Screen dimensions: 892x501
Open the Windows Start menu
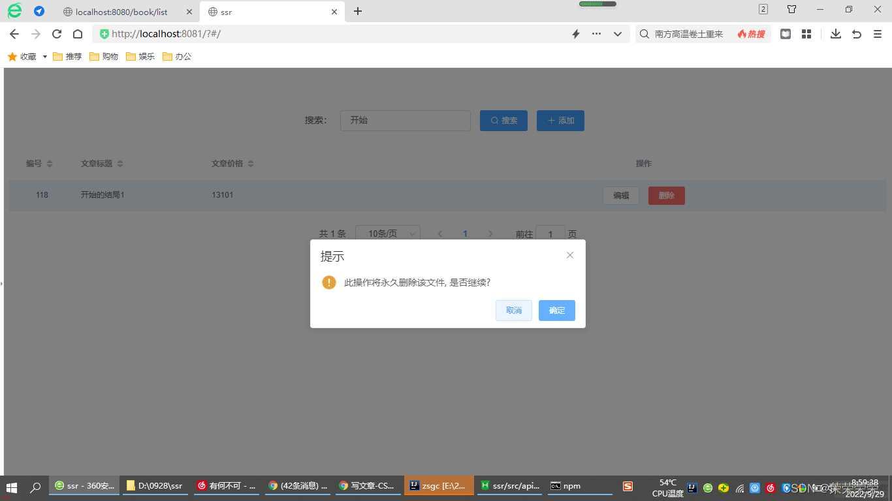point(12,487)
